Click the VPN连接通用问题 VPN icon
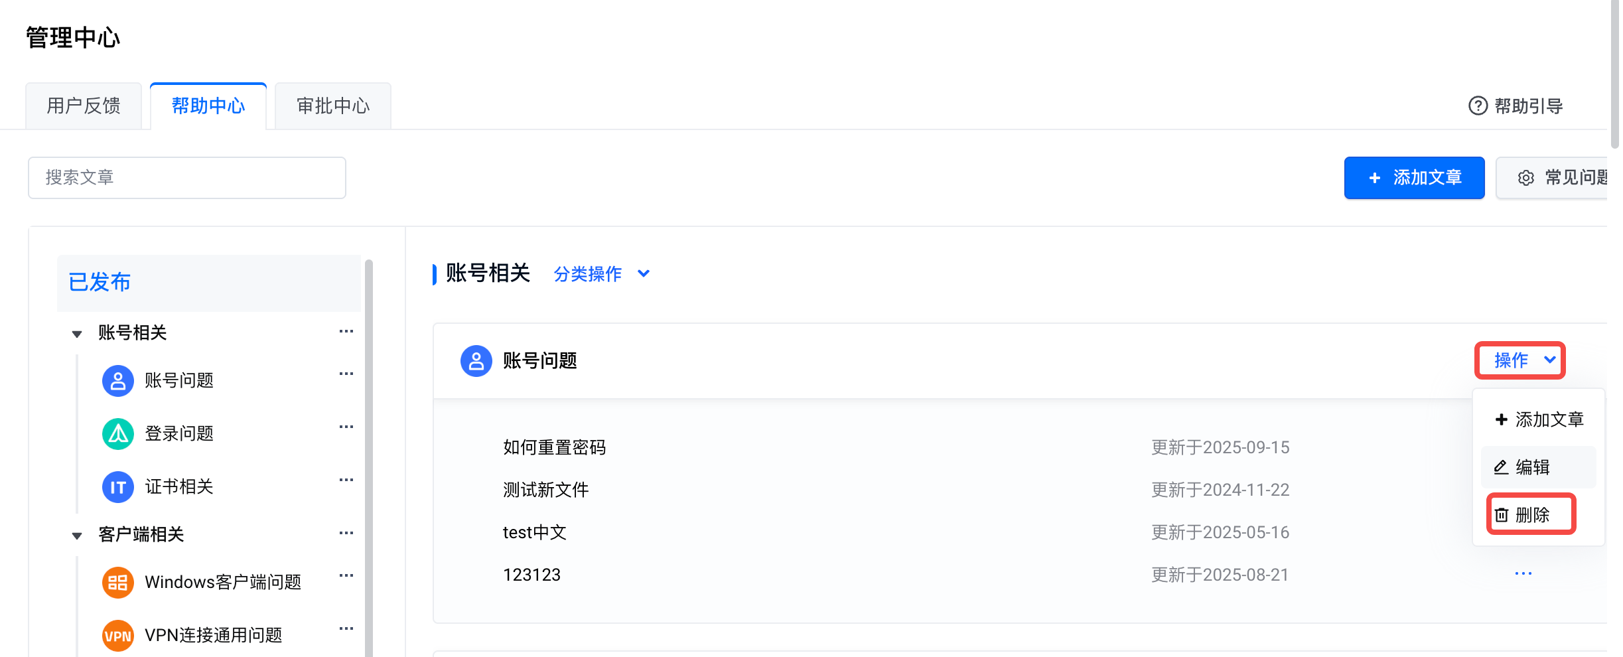Image resolution: width=1623 pixels, height=657 pixels. click(x=118, y=635)
